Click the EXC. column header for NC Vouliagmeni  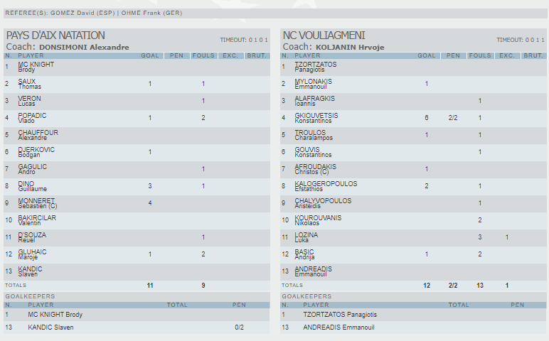pos(506,55)
